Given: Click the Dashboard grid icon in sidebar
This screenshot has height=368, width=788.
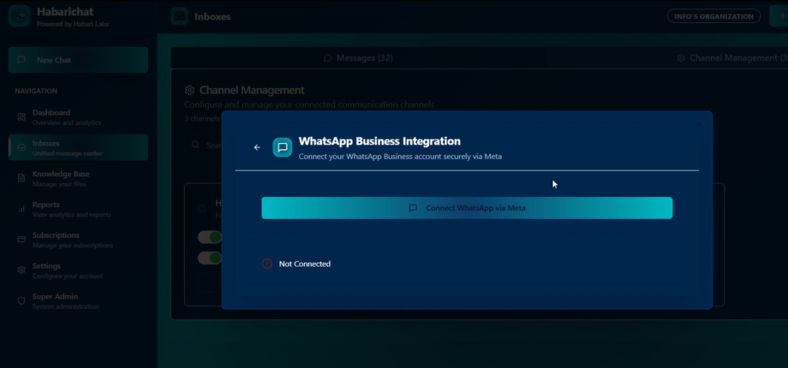Looking at the screenshot, I should pos(22,117).
